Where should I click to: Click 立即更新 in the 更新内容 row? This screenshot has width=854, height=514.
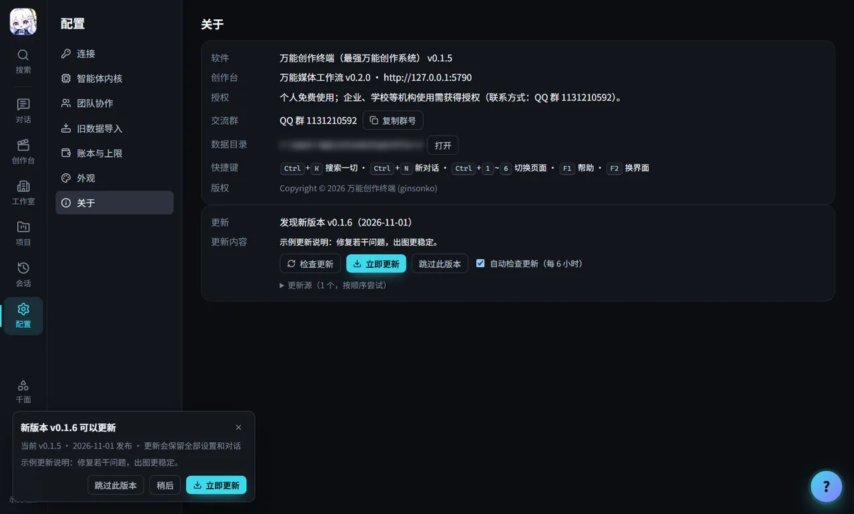tap(376, 263)
